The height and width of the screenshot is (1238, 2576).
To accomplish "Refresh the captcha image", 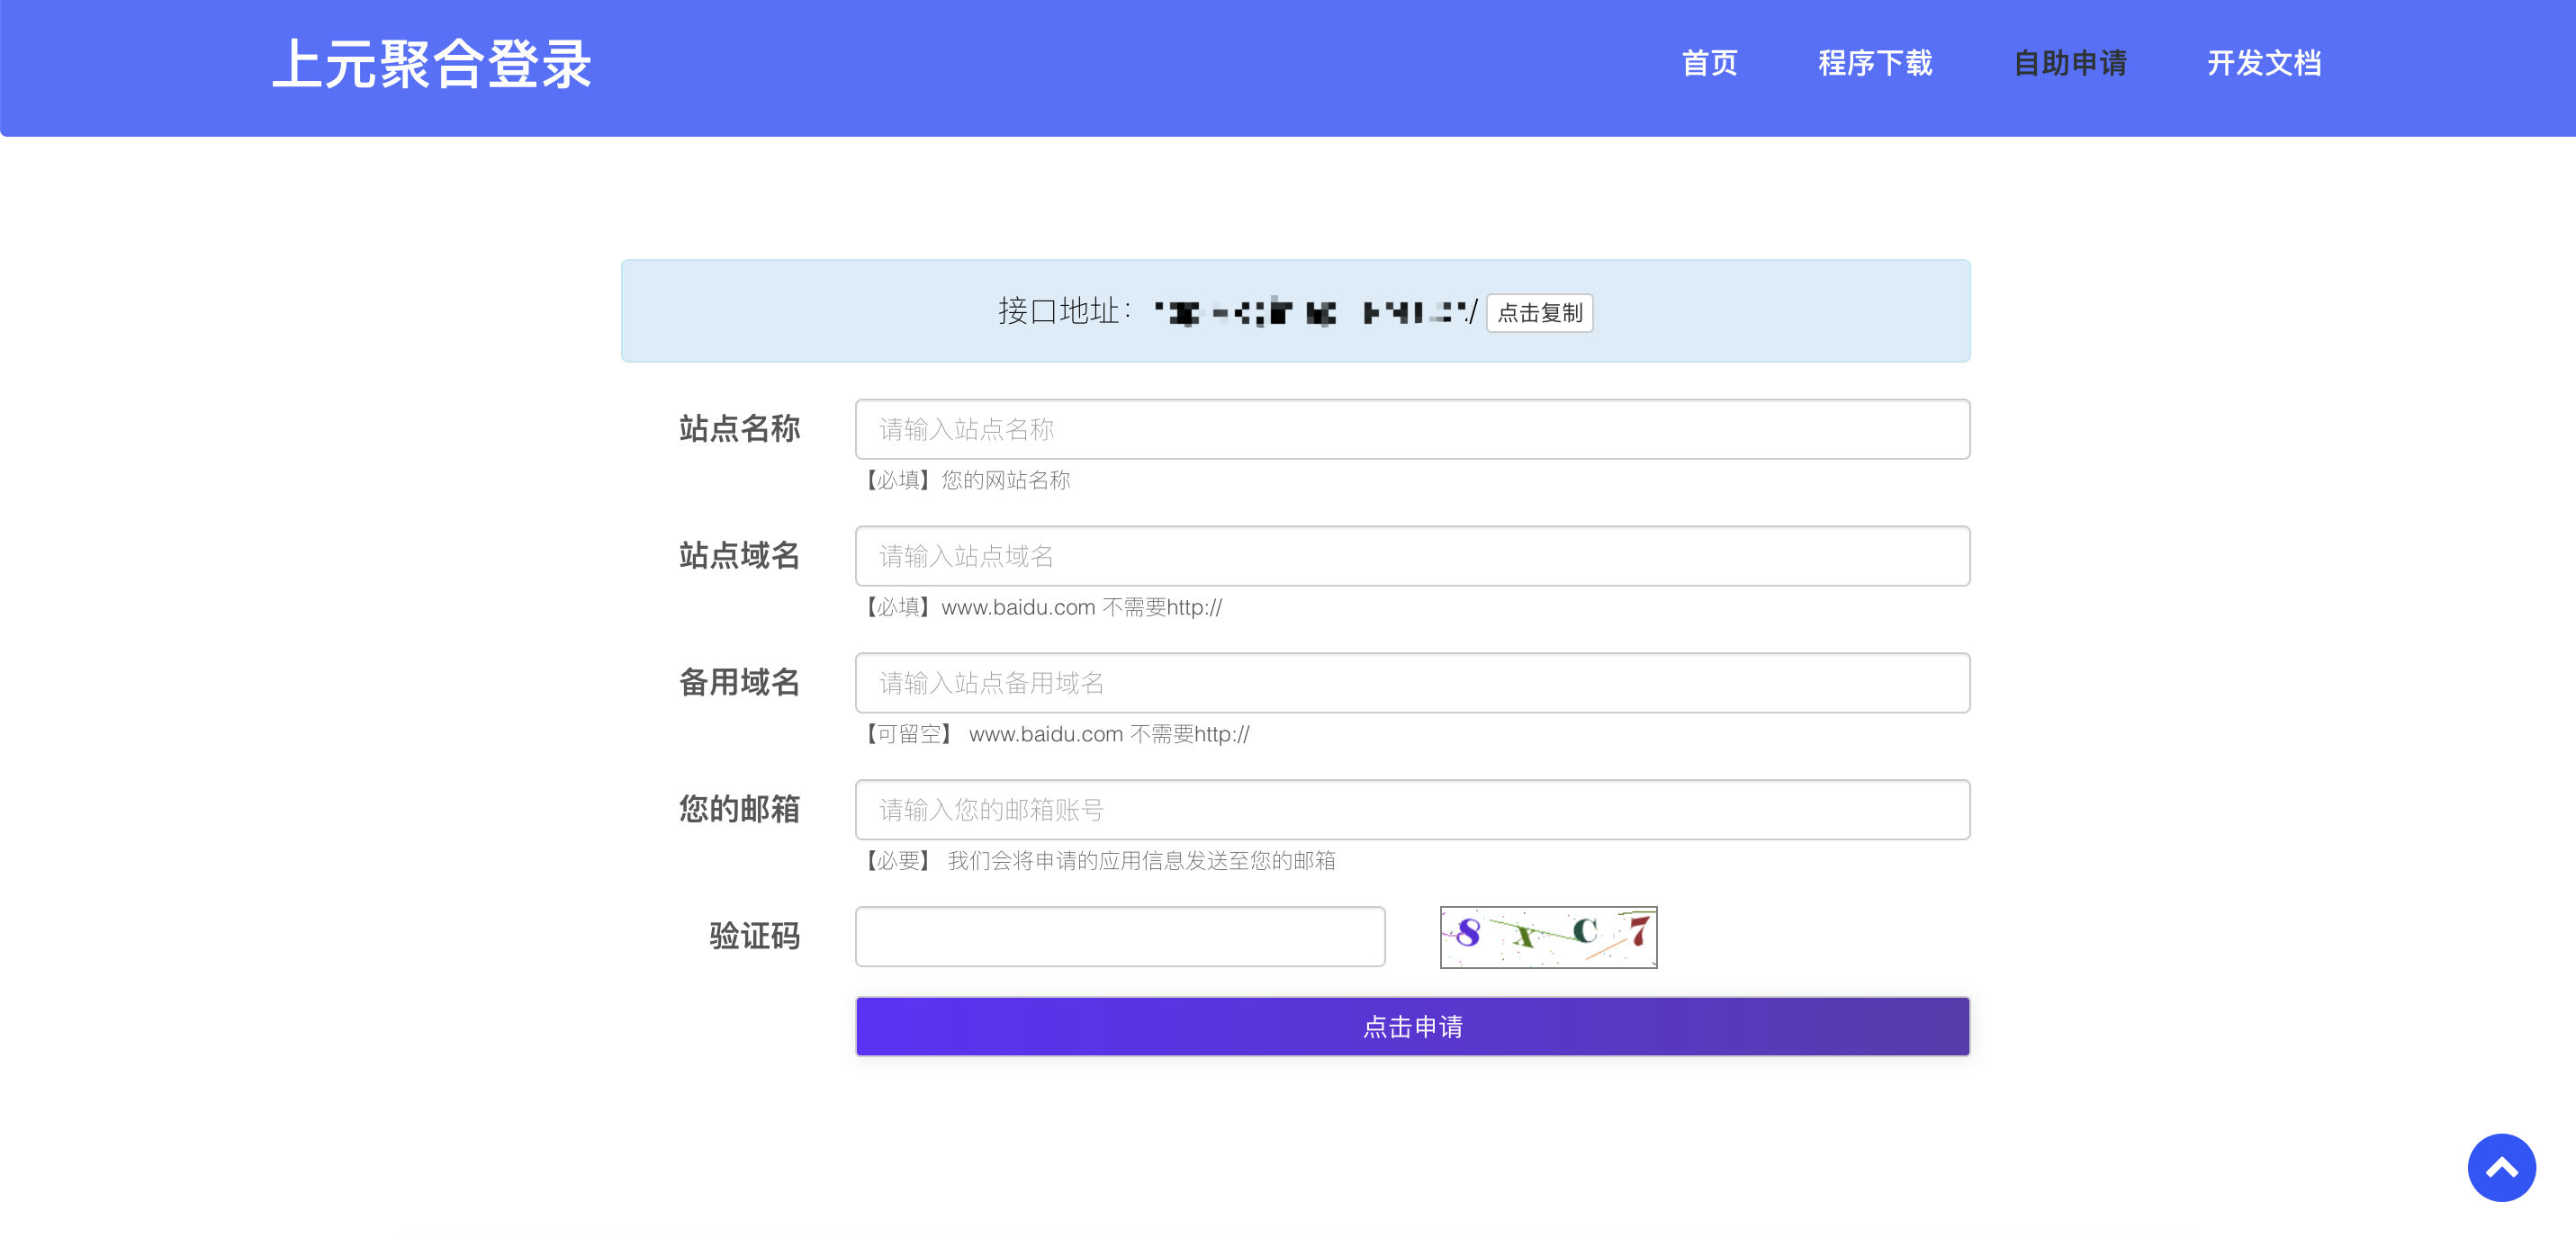I will [1548, 937].
